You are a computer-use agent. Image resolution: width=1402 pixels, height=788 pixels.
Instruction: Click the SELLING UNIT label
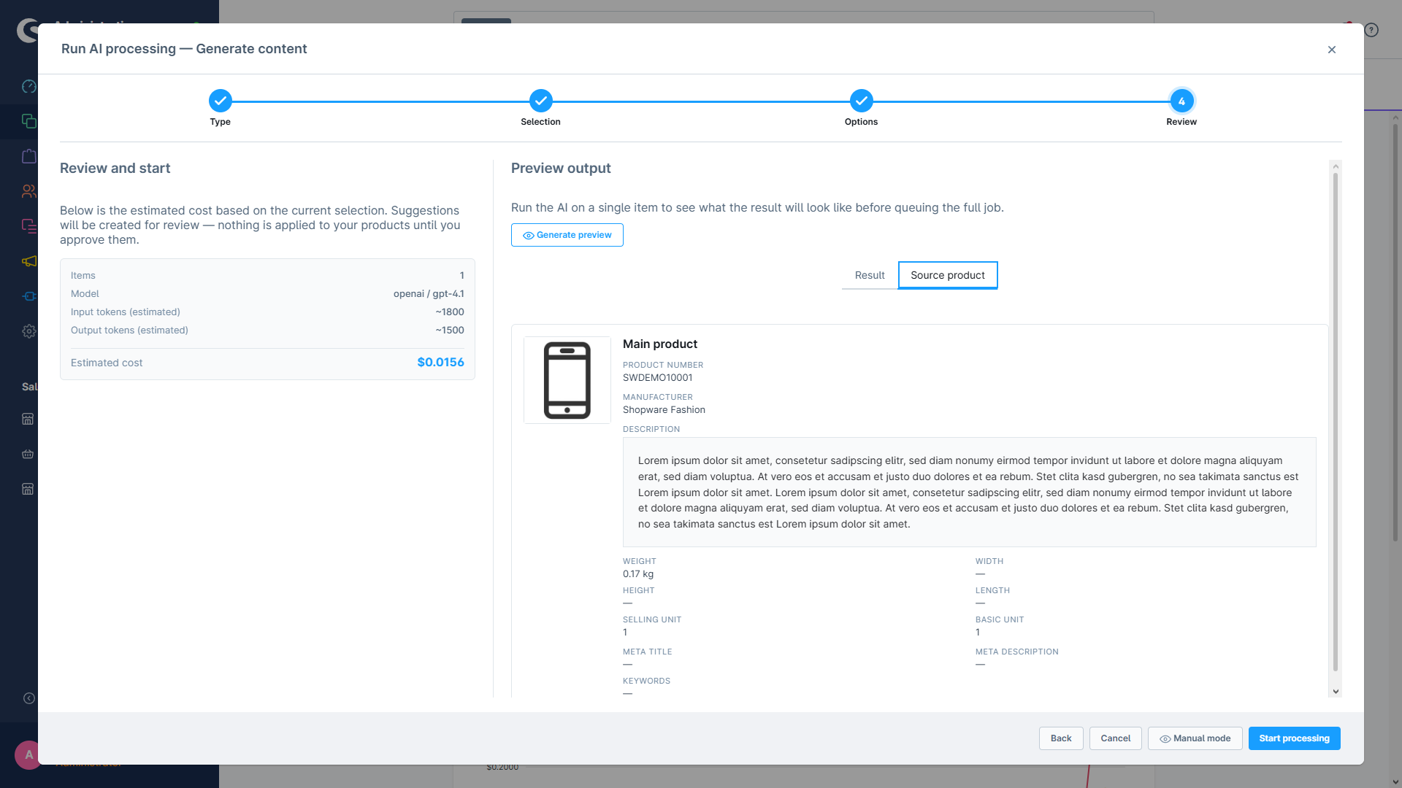[651, 620]
